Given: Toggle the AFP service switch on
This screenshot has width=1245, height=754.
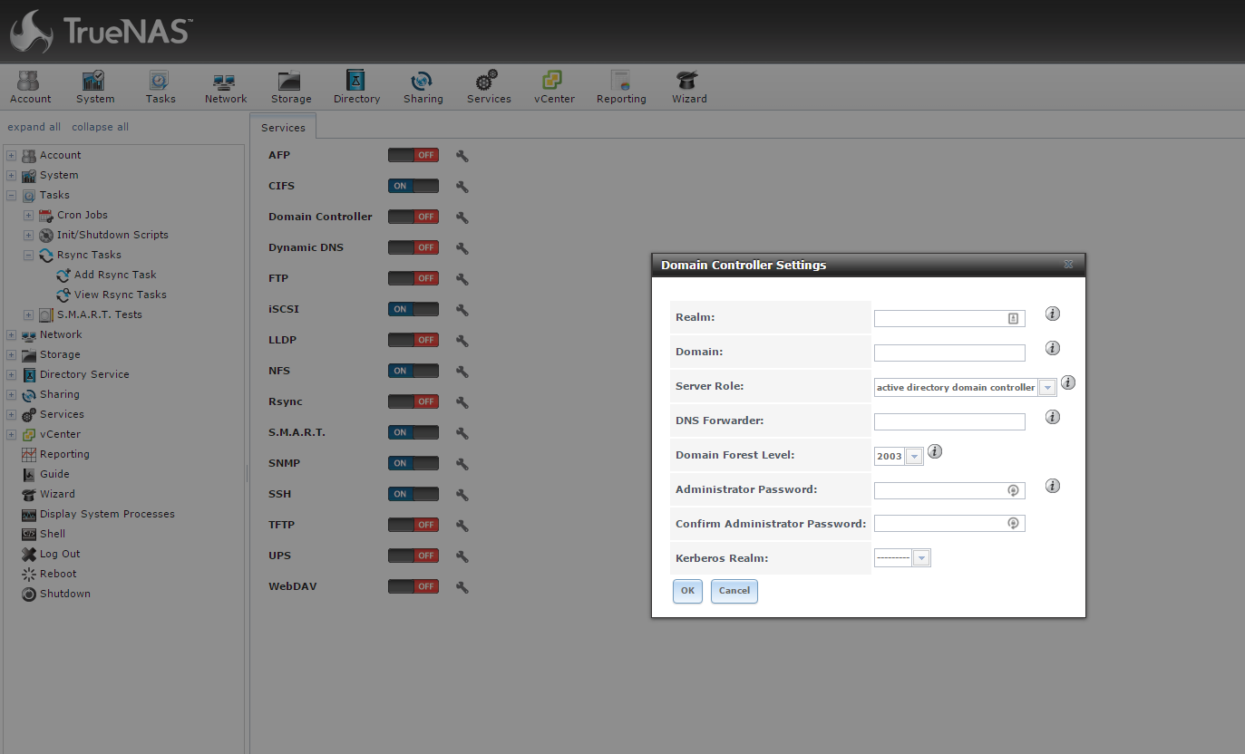Looking at the screenshot, I should pos(413,155).
